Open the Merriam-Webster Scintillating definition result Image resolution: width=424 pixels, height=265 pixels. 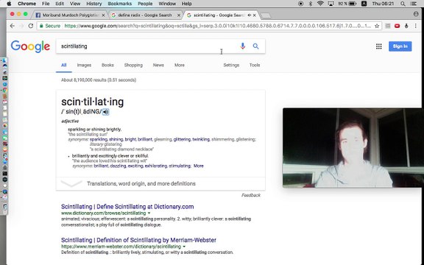pyautogui.click(x=138, y=240)
